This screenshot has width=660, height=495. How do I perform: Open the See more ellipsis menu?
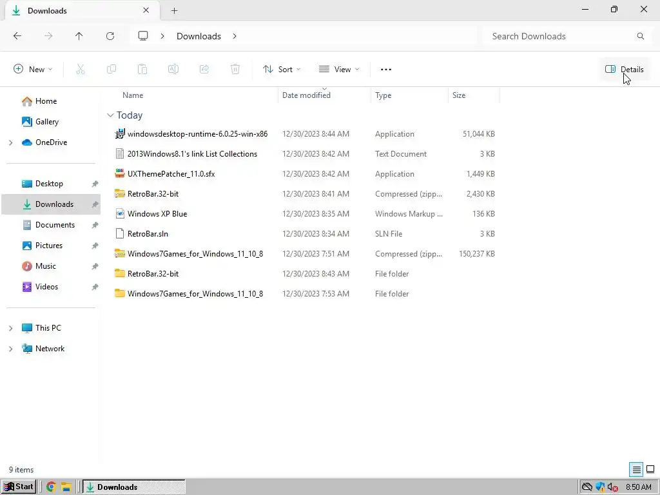click(x=386, y=70)
